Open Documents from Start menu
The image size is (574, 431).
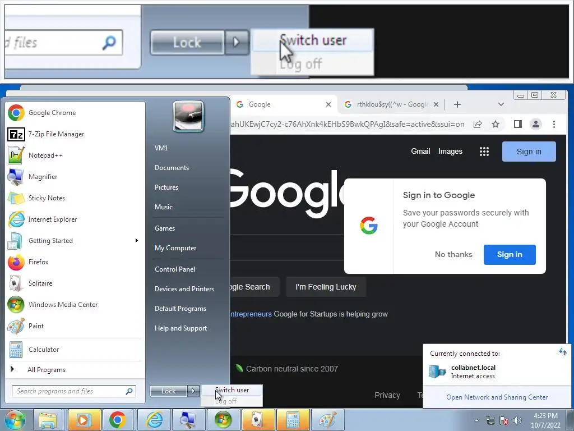pyautogui.click(x=172, y=168)
